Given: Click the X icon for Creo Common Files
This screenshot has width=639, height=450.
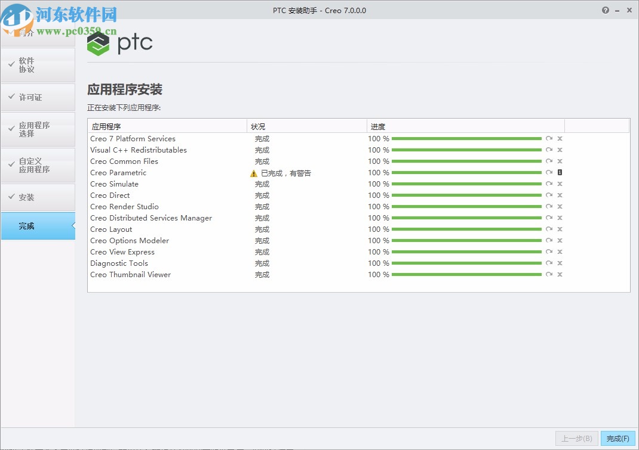Looking at the screenshot, I should 560,161.
